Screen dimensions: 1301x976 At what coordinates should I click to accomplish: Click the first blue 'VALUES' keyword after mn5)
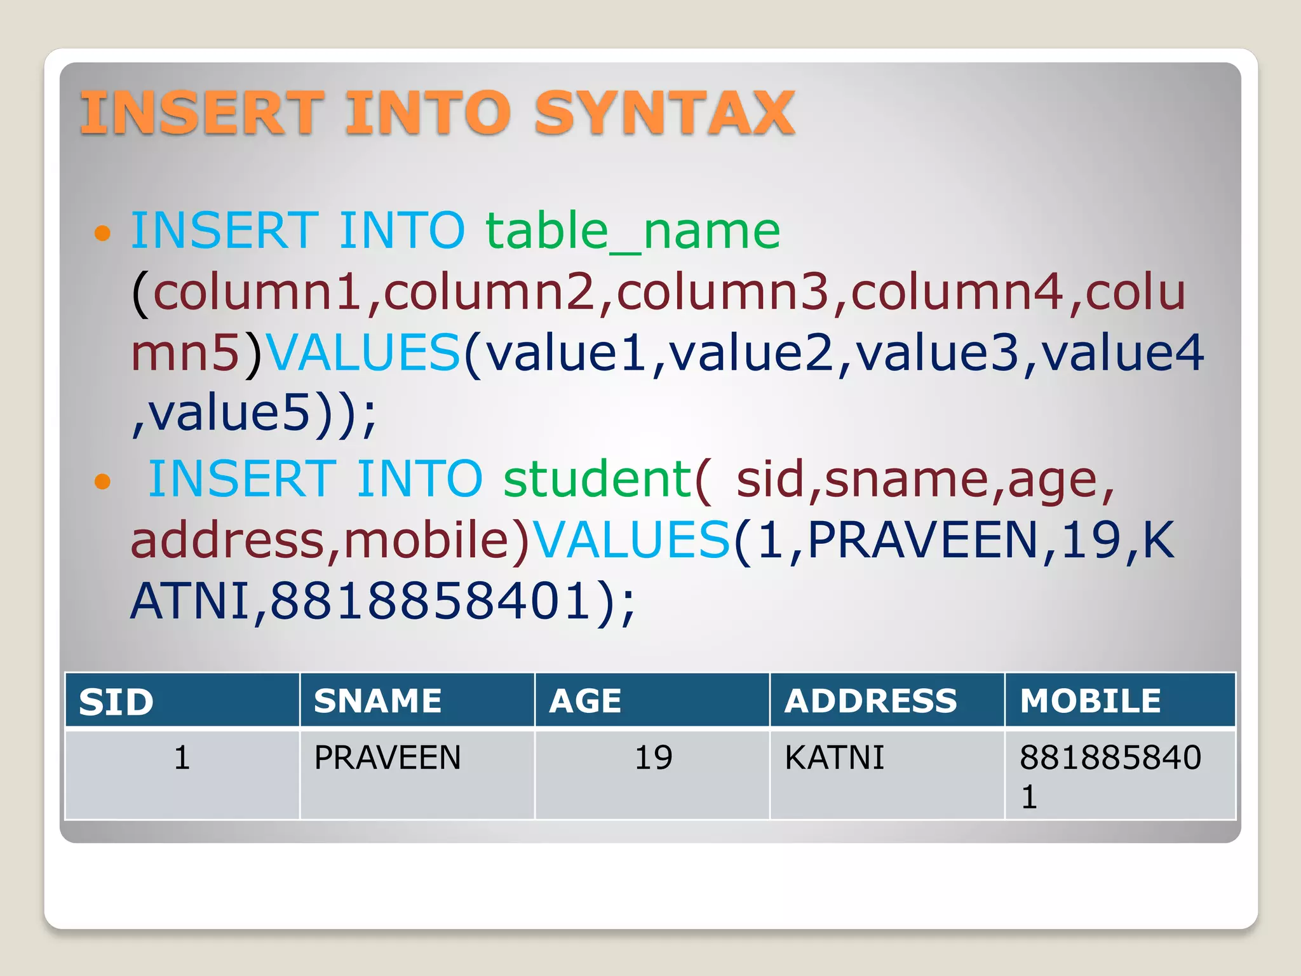pyautogui.click(x=363, y=352)
